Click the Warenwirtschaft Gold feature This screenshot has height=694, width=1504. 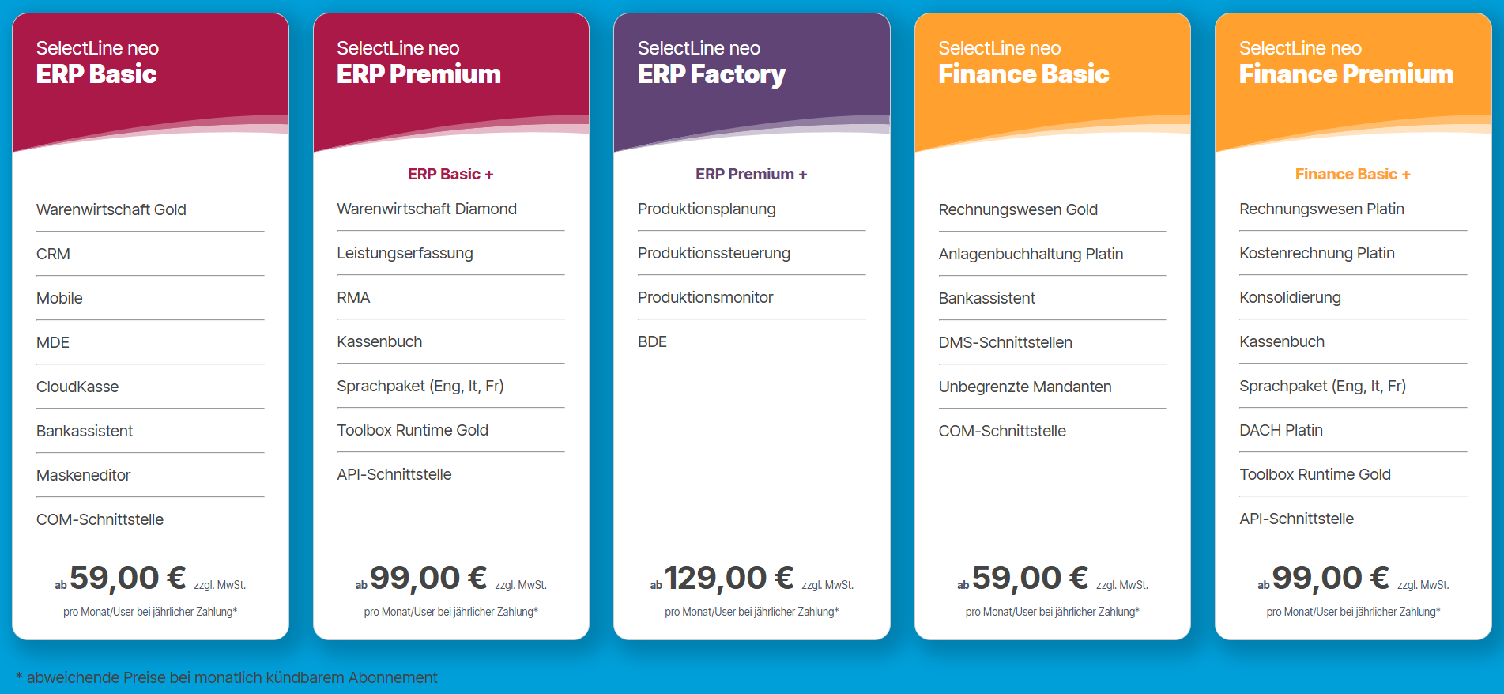tap(111, 209)
